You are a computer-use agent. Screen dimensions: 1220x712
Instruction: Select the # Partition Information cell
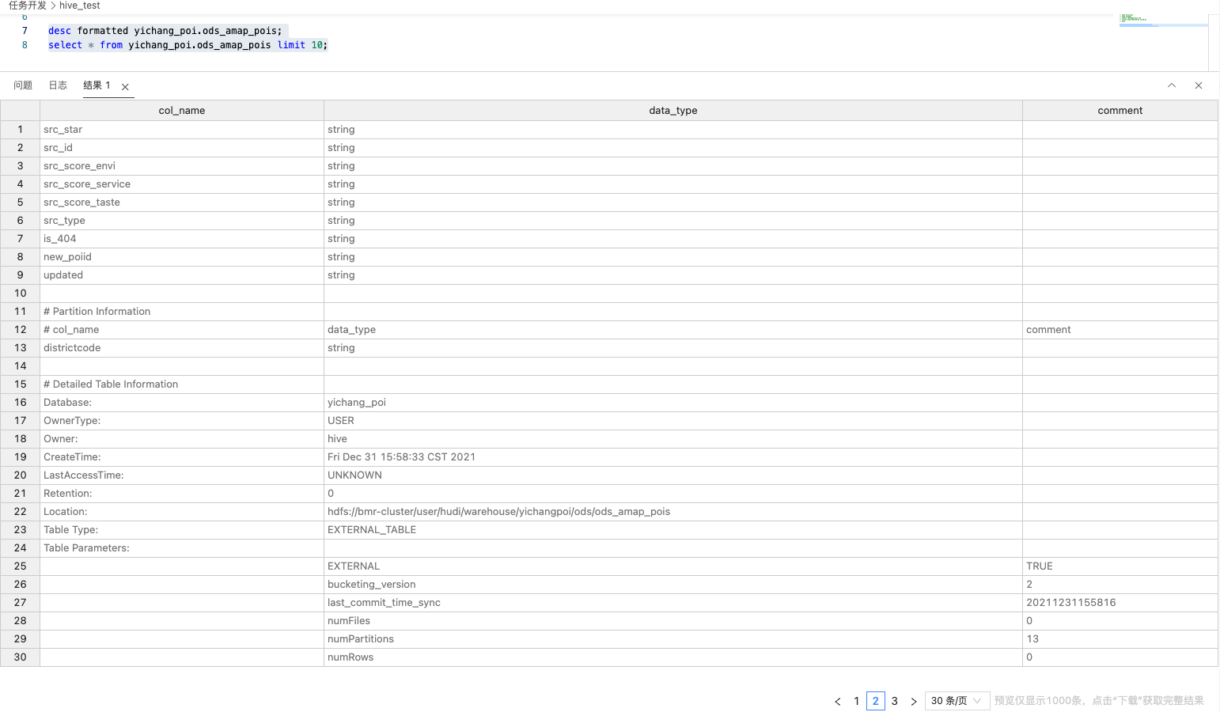coord(182,312)
